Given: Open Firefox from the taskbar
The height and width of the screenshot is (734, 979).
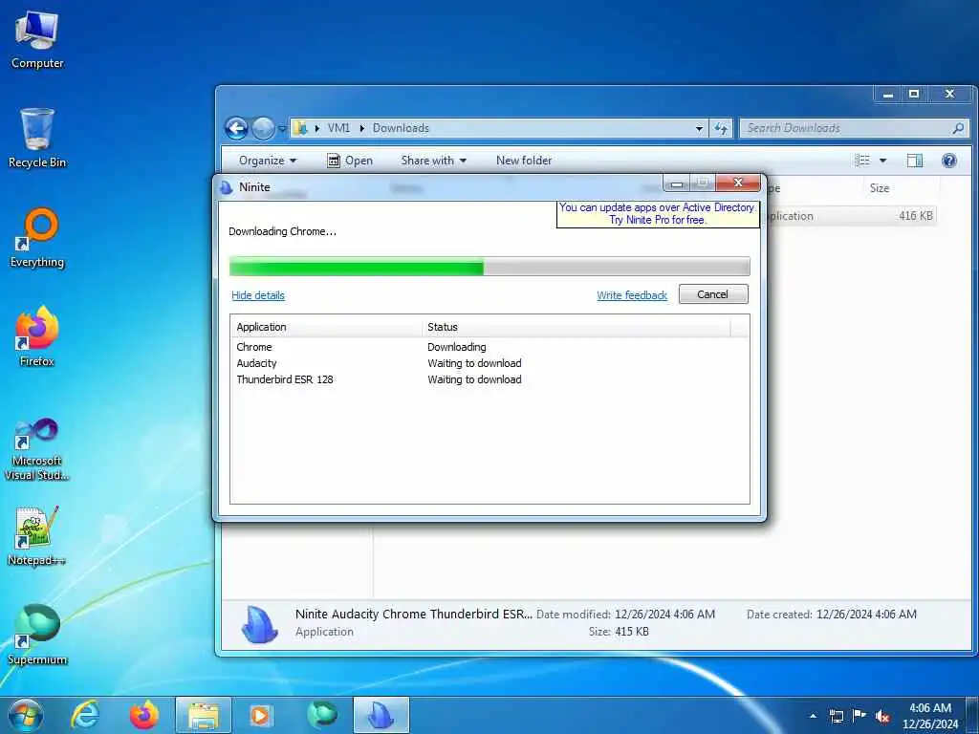Looking at the screenshot, I should pyautogui.click(x=144, y=715).
